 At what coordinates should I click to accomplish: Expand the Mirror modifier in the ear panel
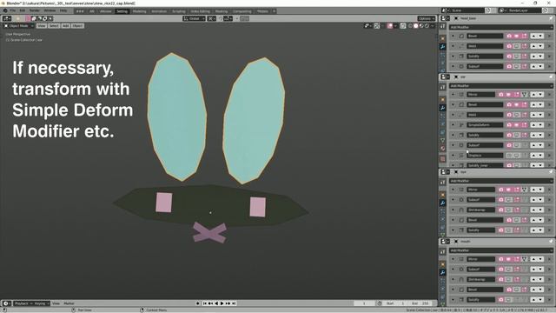[x=453, y=95]
